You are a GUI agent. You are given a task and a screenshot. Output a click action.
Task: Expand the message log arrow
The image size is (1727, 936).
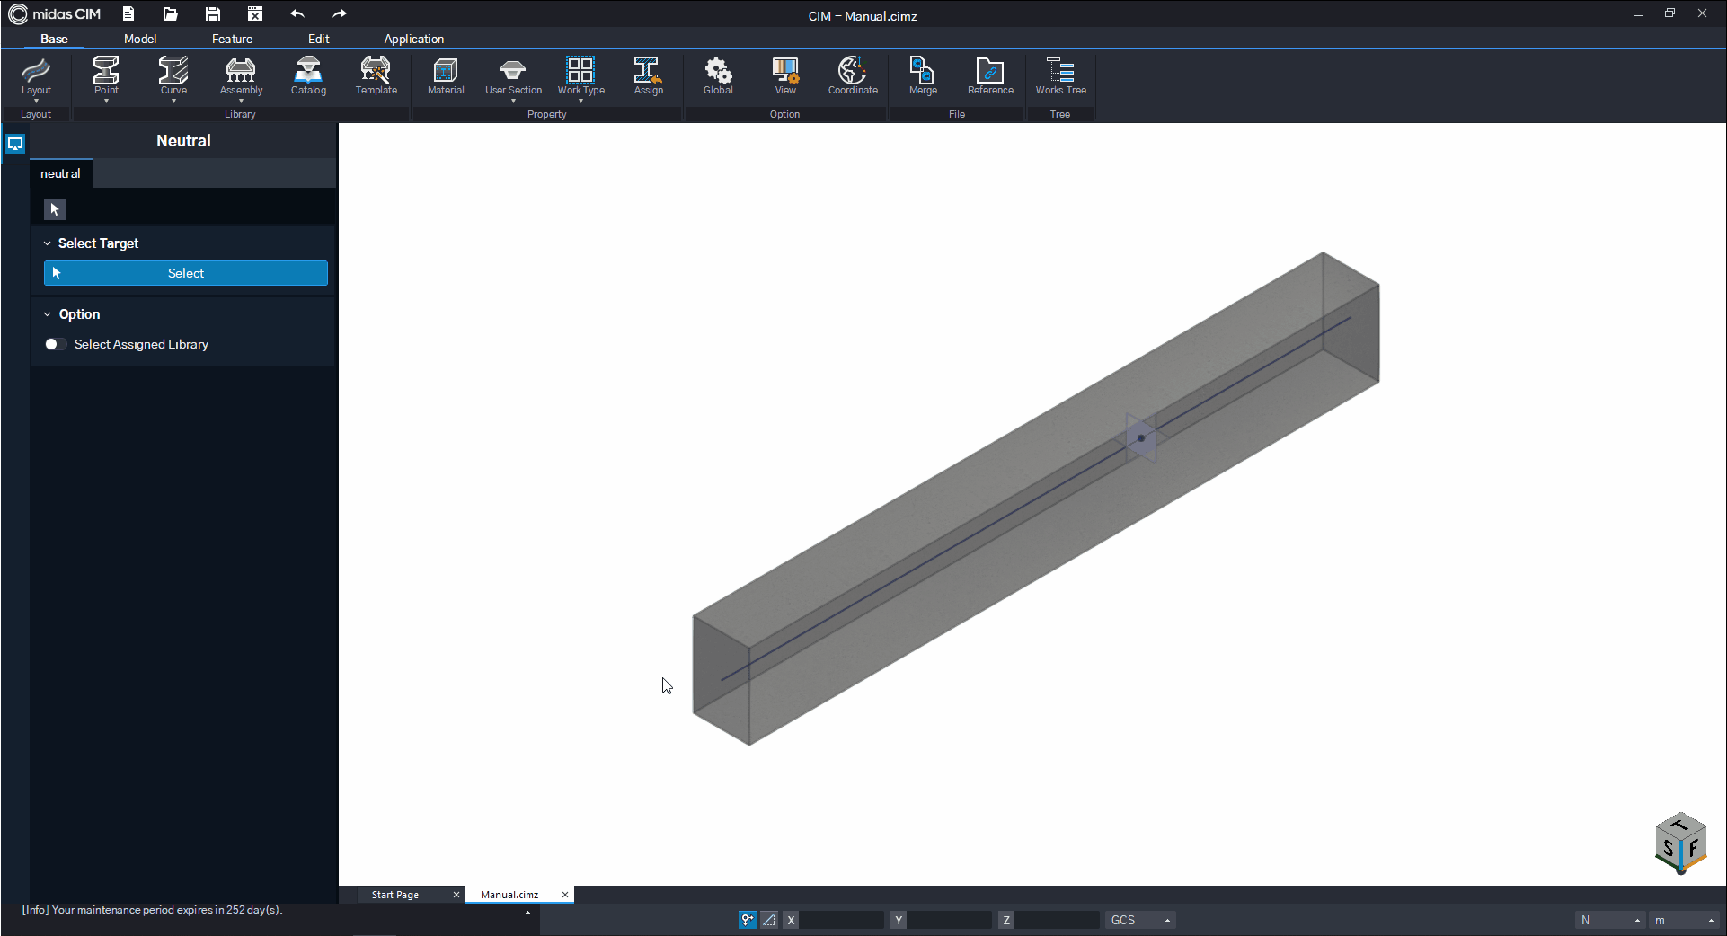pyautogui.click(x=527, y=912)
